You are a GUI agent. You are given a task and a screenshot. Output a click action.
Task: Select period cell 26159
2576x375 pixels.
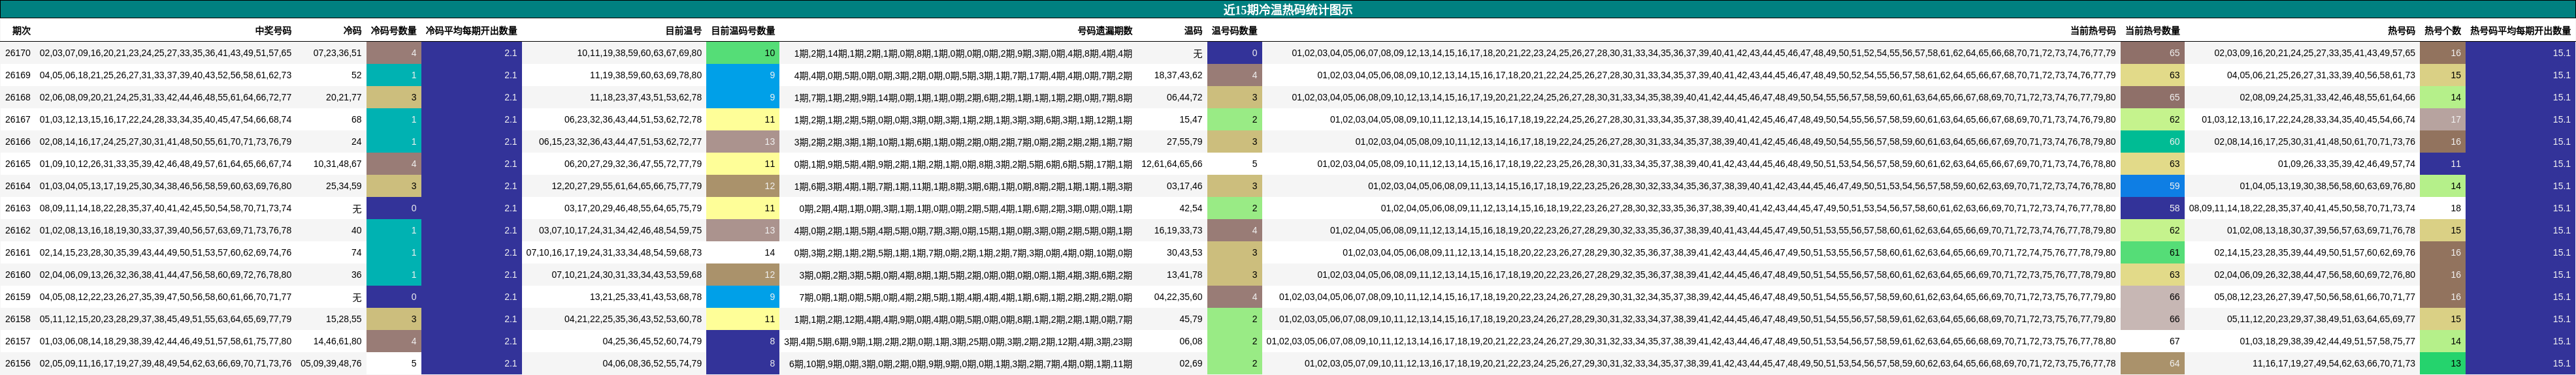pyautogui.click(x=17, y=297)
